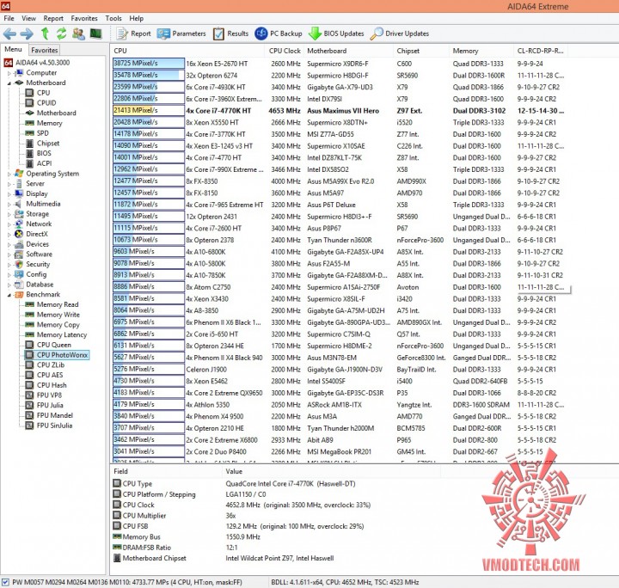This screenshot has height=588, width=619.
Task: Select the SPD tree item
Action: [x=37, y=133]
